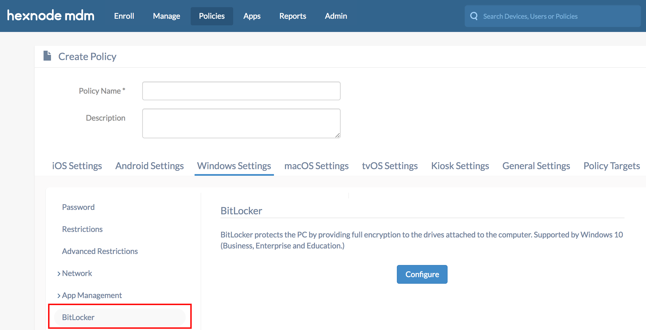
Task: Focus the Description text area
Action: 241,123
